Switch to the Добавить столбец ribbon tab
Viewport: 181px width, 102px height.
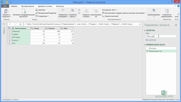(45, 6)
